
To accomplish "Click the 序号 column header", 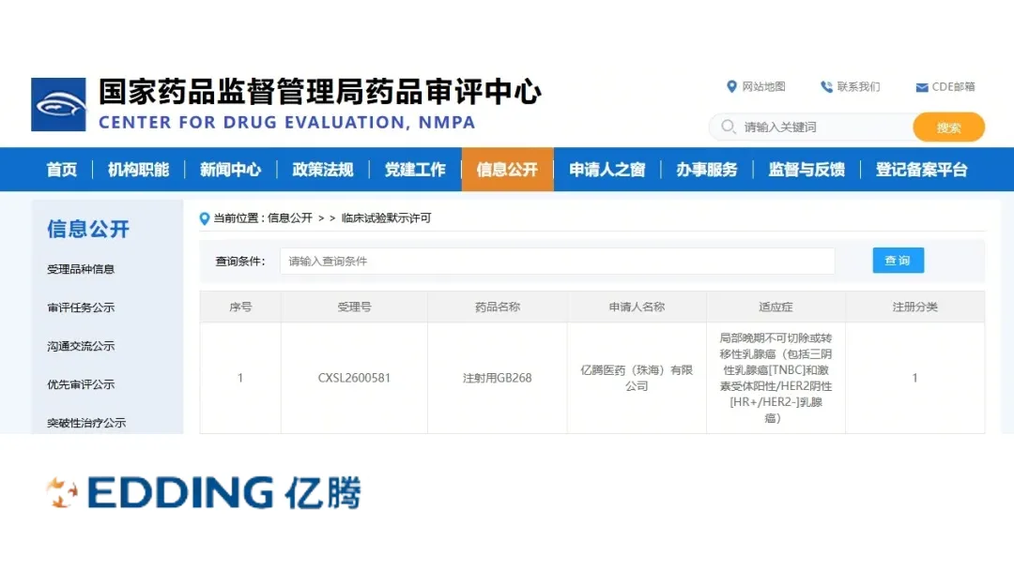I will 240,307.
